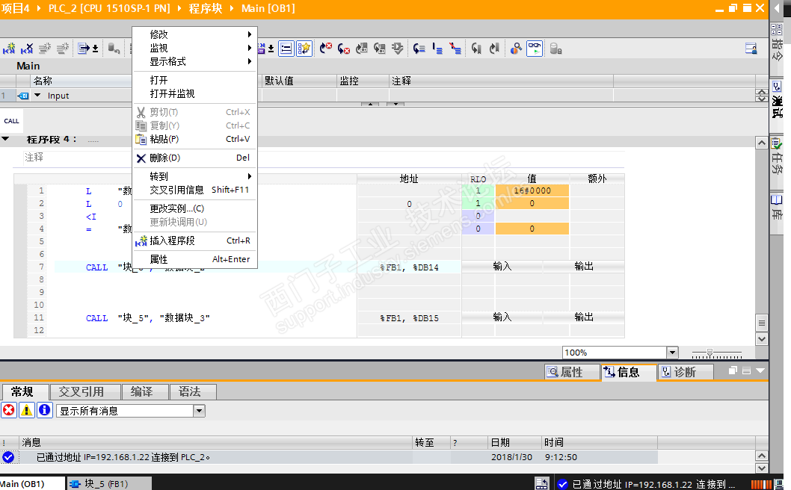Toggle the monitoring glasses icon
Viewport: 791px width, 490px height.
535,49
